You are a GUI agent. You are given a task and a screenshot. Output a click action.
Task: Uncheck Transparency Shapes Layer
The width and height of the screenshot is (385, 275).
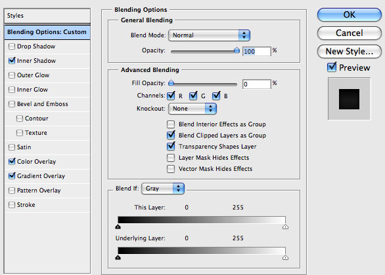[171, 146]
